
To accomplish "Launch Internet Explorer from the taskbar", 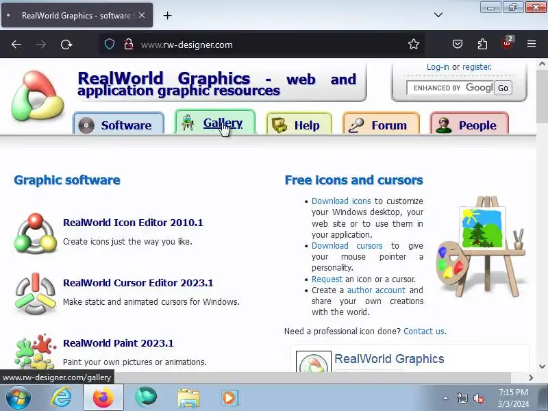I will click(61, 398).
